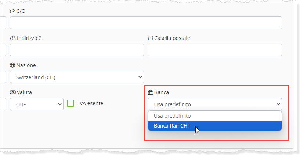Enable the IVA esente checkbox
The image size is (303, 158).
pos(71,104)
